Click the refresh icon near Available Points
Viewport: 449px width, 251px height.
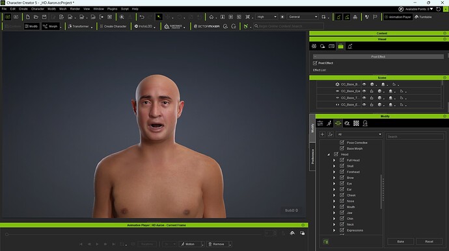coord(438,9)
